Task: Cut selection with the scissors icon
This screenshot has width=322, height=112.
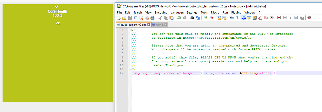Action: 160,18
